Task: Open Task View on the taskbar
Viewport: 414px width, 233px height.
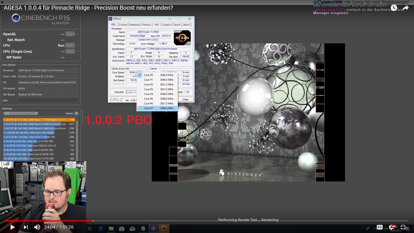Action: 90,228
